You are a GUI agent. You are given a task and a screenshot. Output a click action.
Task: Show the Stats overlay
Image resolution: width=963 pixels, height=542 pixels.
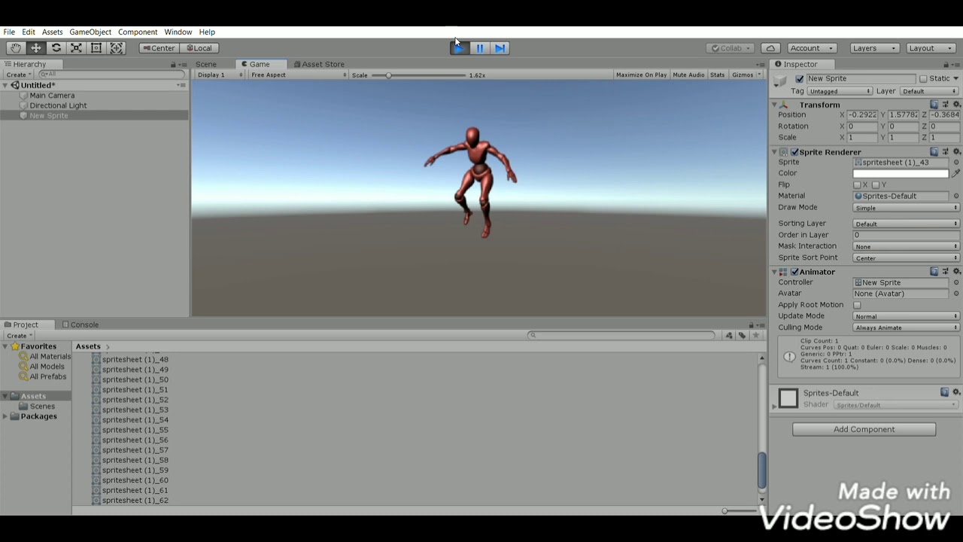(x=717, y=75)
